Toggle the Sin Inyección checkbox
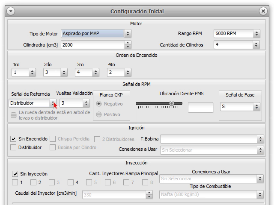274x205 pixels. tap(15, 174)
